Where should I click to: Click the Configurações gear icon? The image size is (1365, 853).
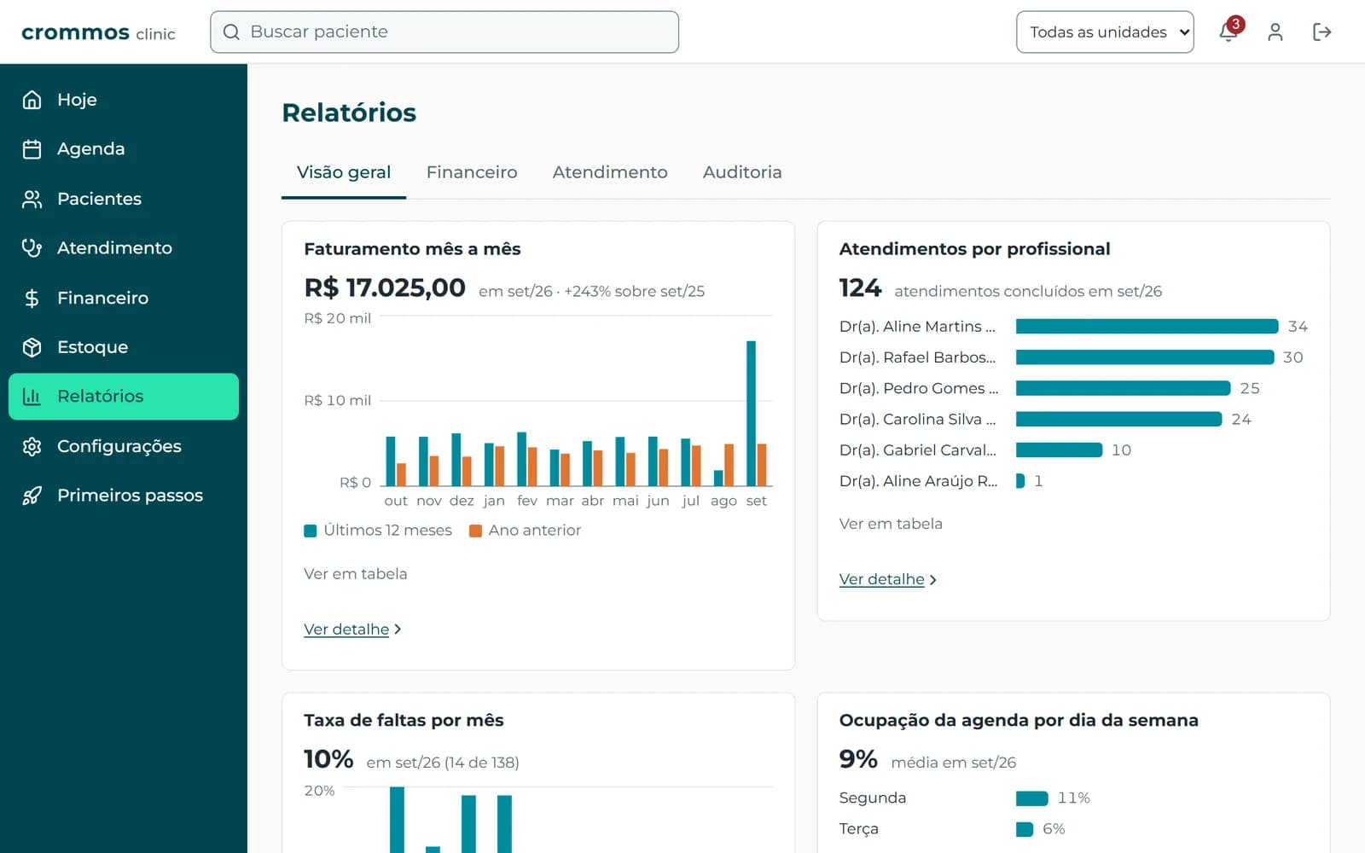pos(32,446)
